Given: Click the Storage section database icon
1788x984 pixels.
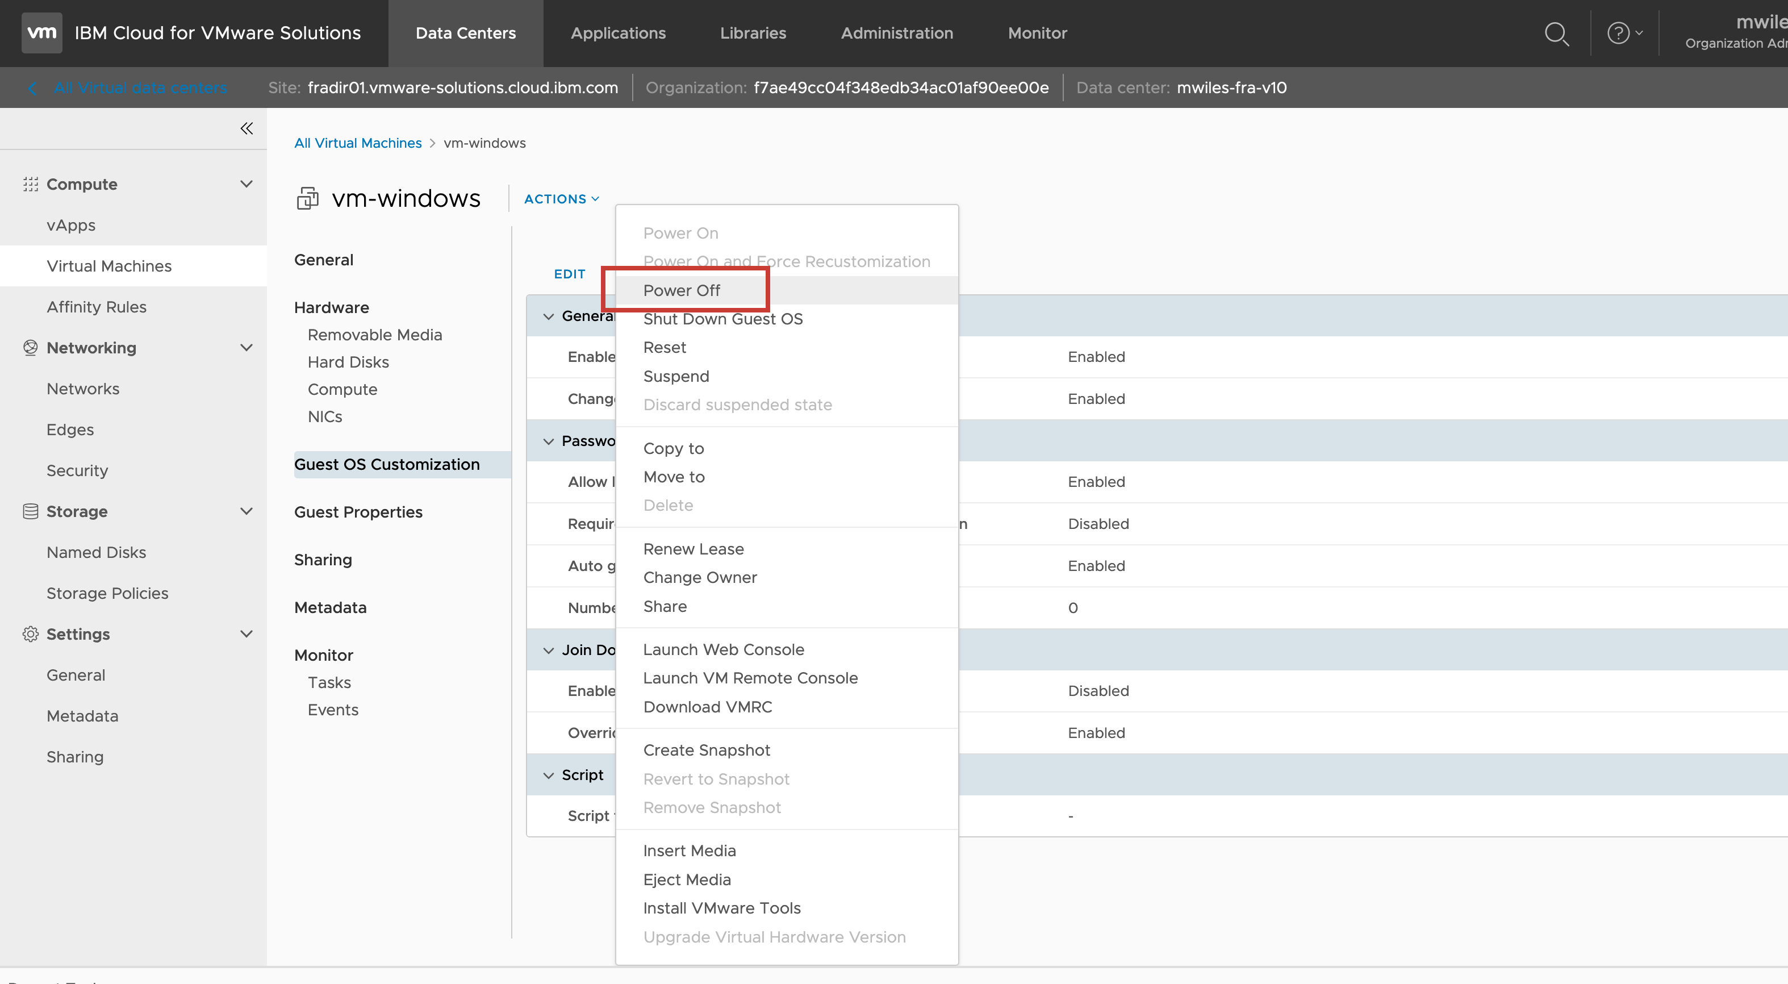Looking at the screenshot, I should 30,511.
